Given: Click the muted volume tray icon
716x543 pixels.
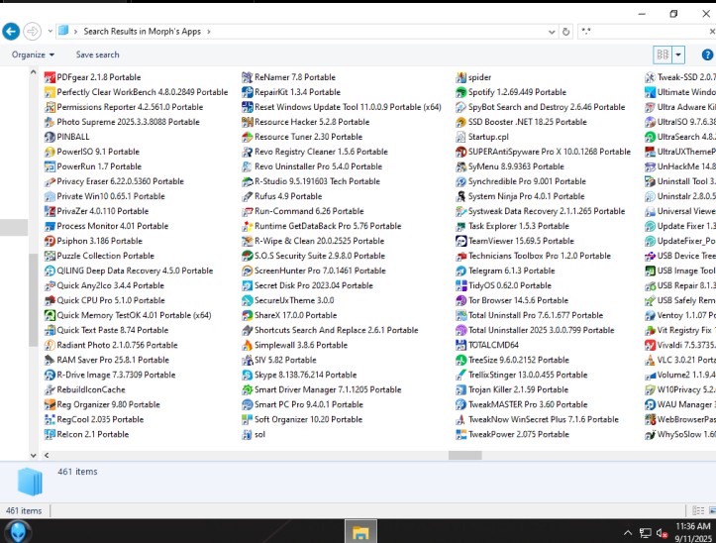Looking at the screenshot, I should tap(662, 532).
